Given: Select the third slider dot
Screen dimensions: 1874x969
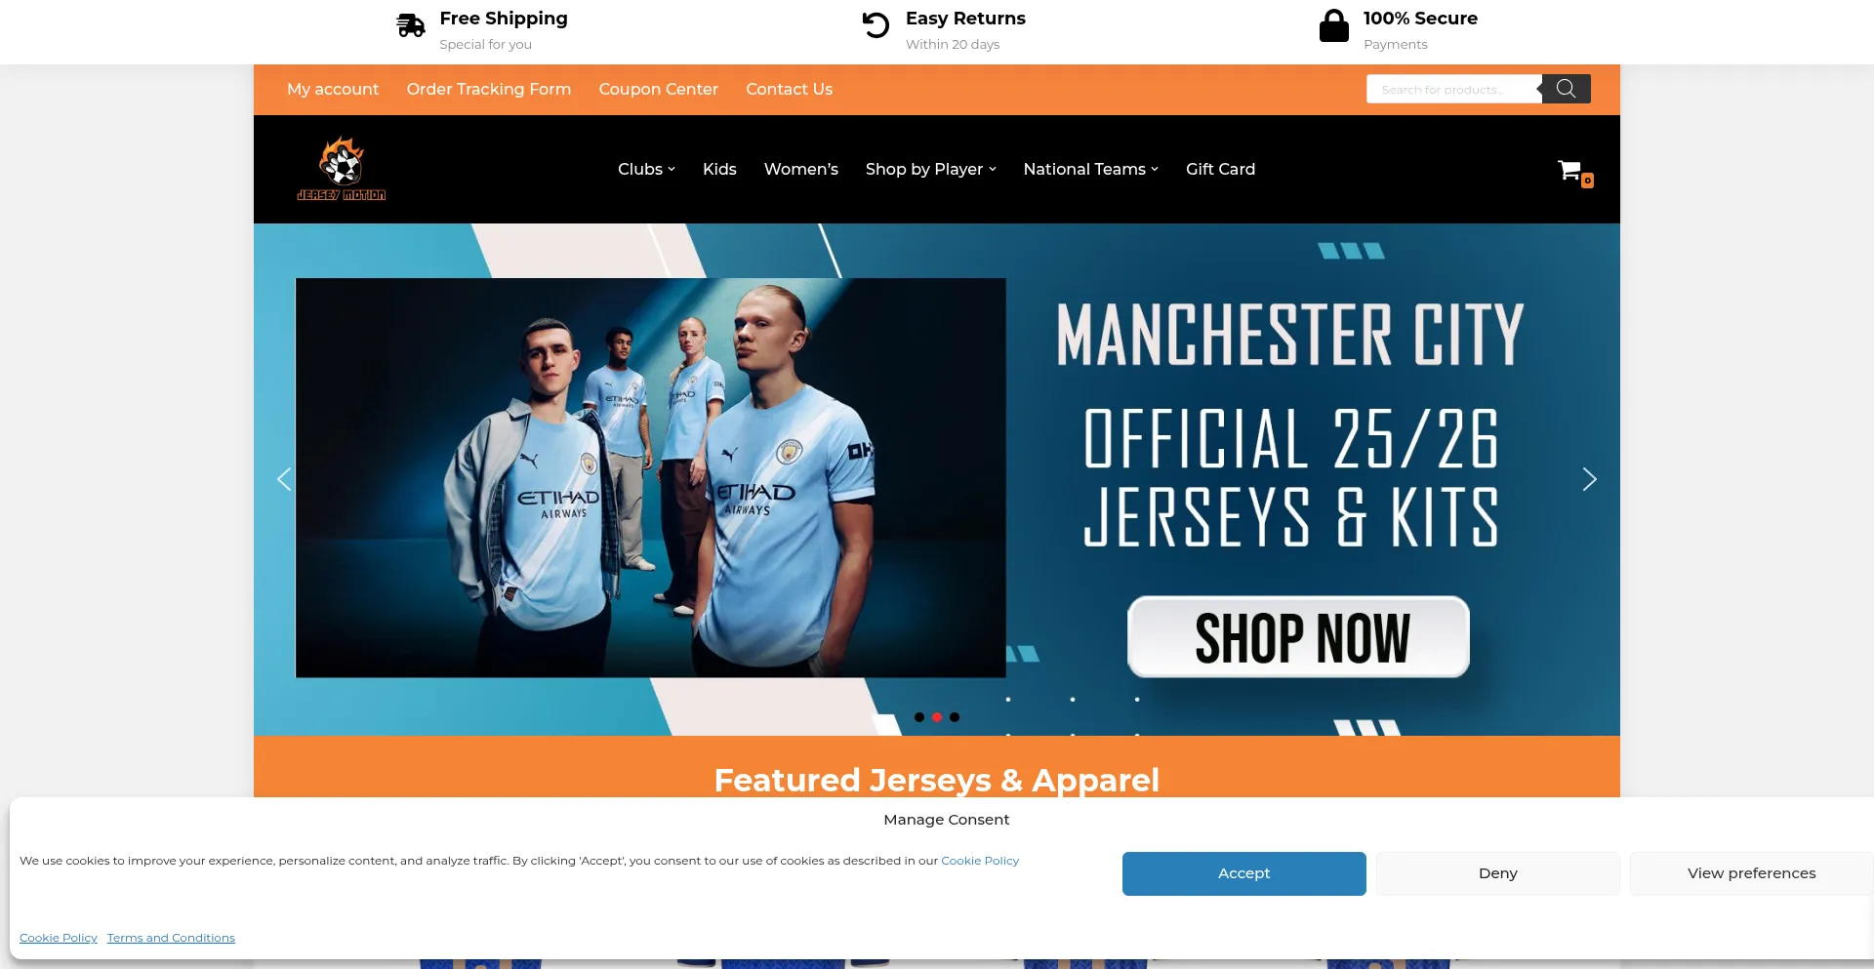Looking at the screenshot, I should [x=955, y=717].
